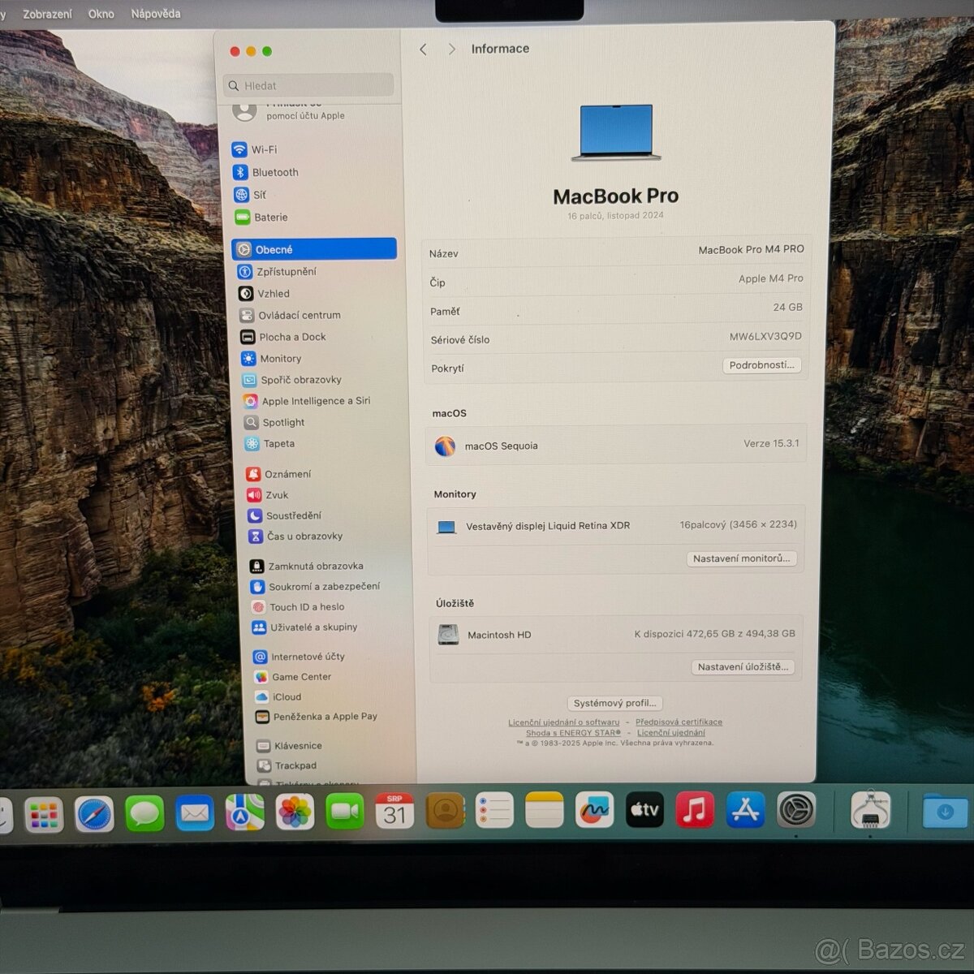
Task: Open Maps from the Dock
Action: [x=244, y=812]
